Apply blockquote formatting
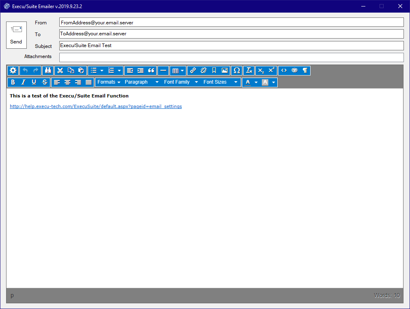The height and width of the screenshot is (309, 410). point(151,70)
